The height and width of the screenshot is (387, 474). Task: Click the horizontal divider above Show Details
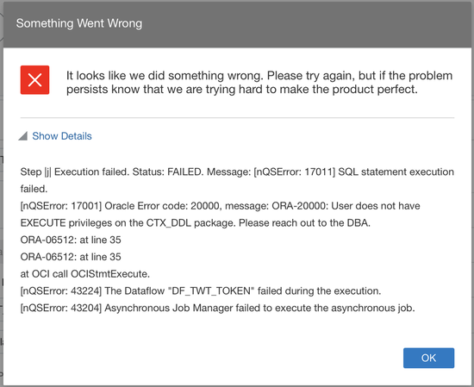[237, 117]
